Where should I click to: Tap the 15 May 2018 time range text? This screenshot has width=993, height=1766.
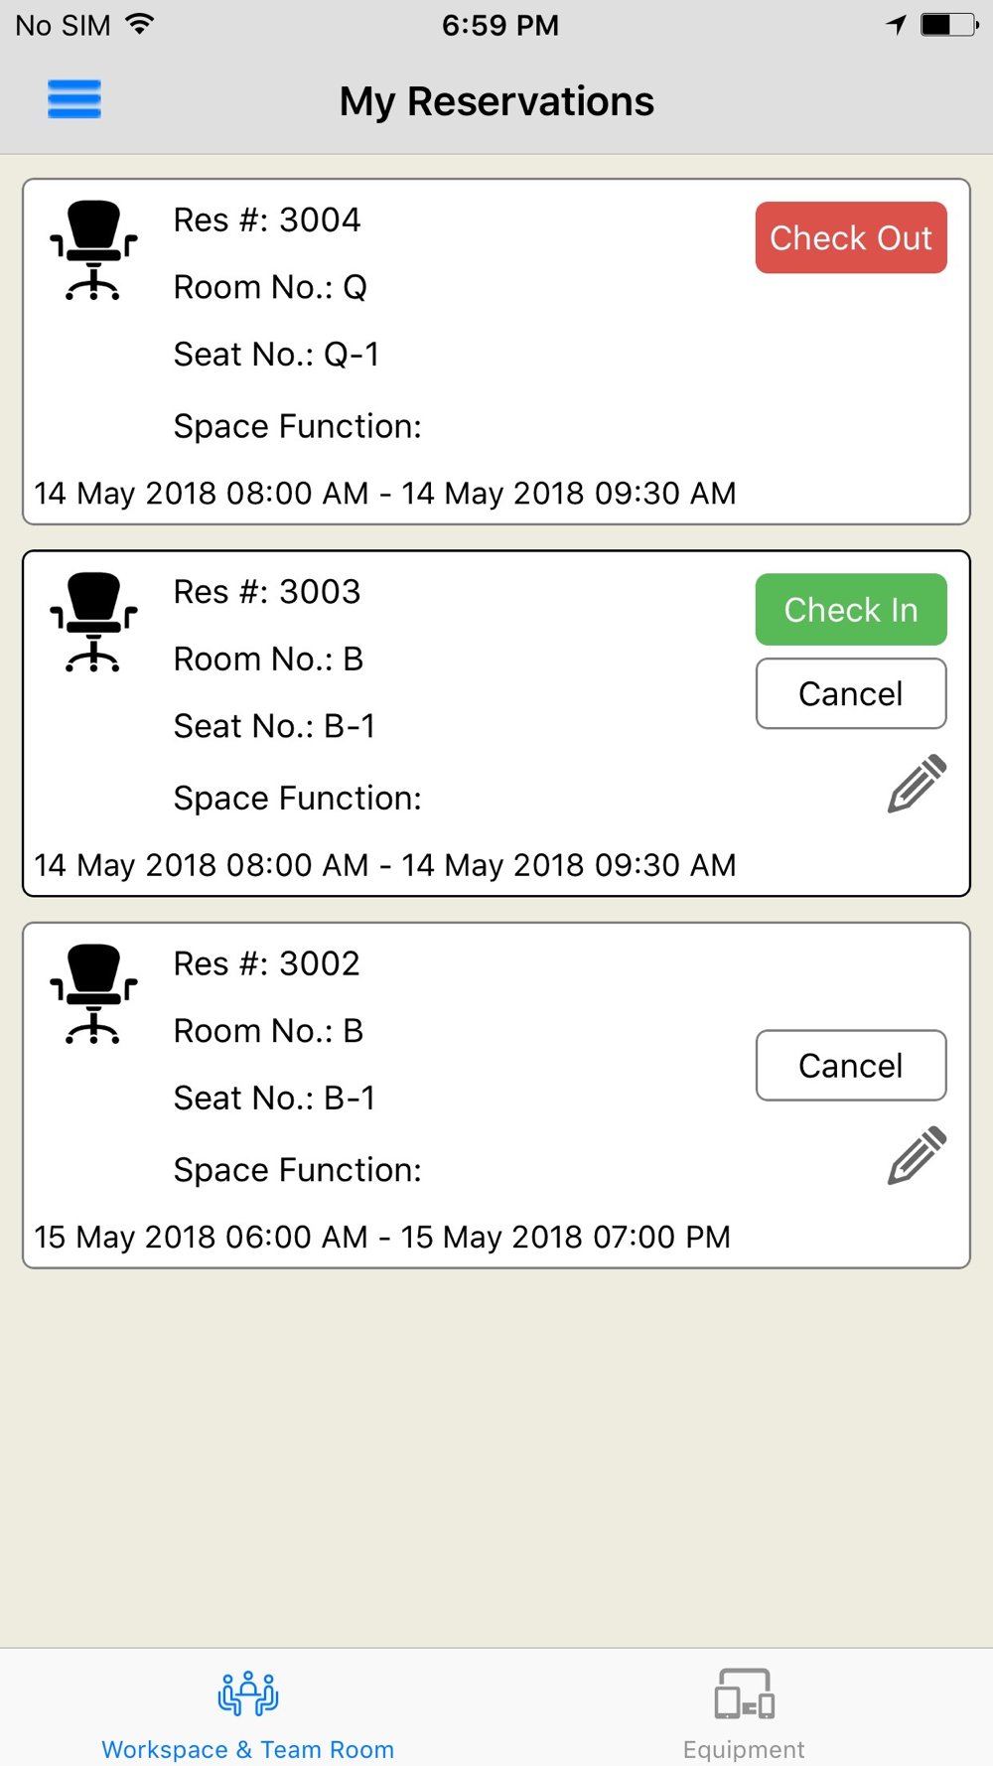(x=382, y=1237)
